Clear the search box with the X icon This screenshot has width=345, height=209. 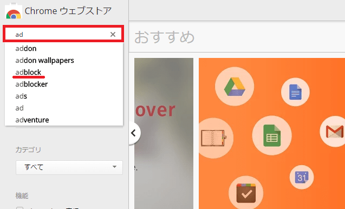click(113, 34)
